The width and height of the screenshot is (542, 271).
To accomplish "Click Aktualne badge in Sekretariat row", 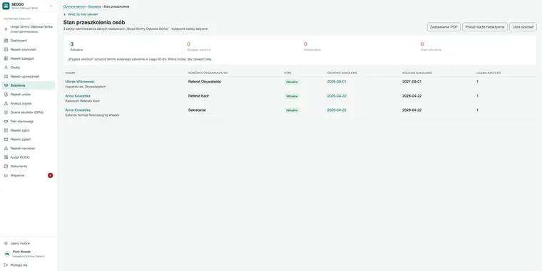I will tap(292, 110).
